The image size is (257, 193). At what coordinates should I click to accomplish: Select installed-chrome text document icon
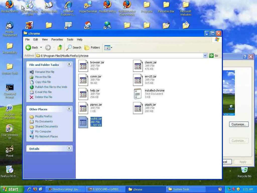138,94
